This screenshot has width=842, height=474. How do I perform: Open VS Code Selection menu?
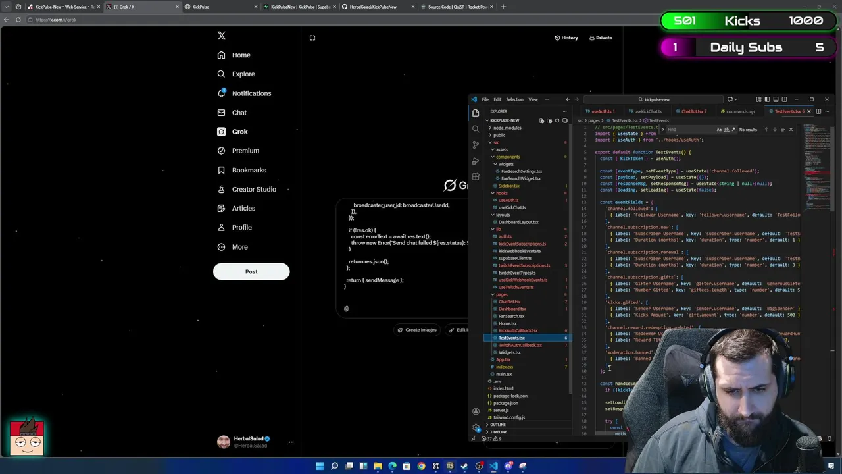click(514, 99)
